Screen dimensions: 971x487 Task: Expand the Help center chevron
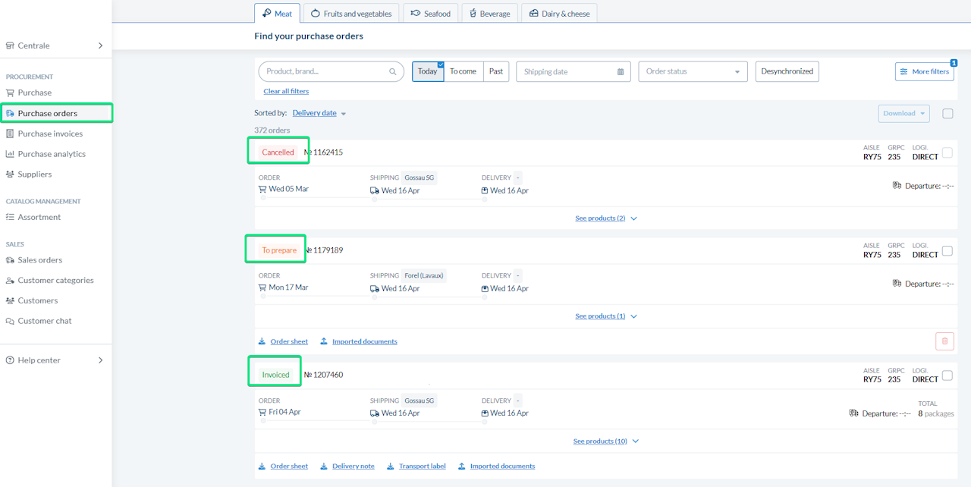[x=100, y=360]
